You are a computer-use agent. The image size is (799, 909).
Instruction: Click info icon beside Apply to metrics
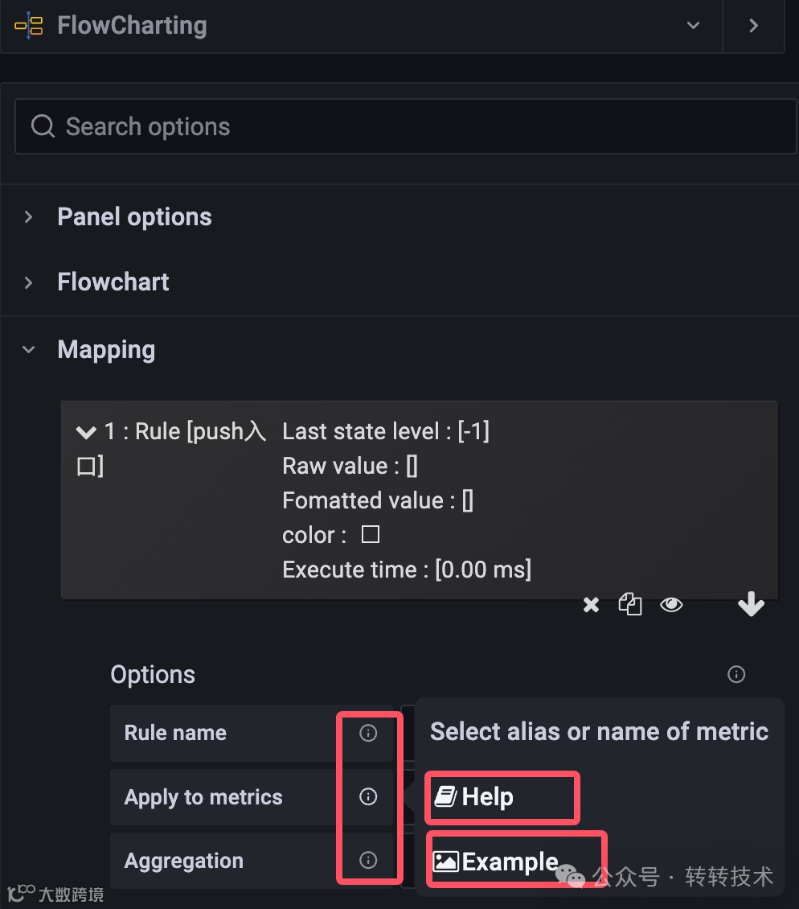pos(368,796)
